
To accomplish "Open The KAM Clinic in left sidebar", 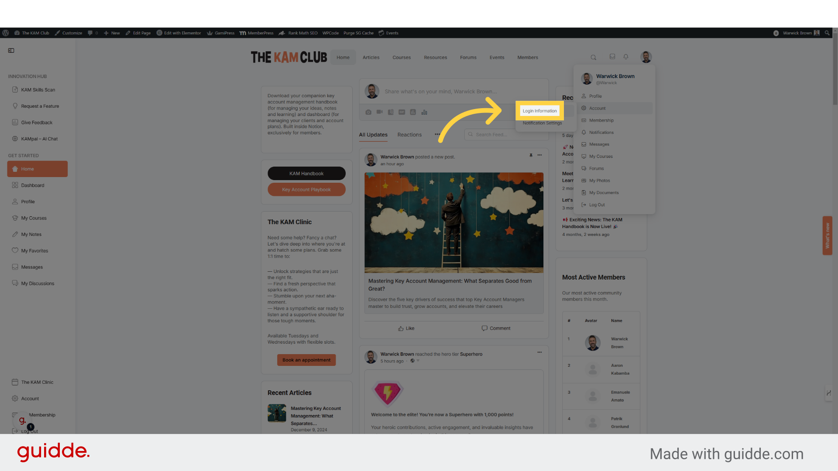I will coord(38,382).
